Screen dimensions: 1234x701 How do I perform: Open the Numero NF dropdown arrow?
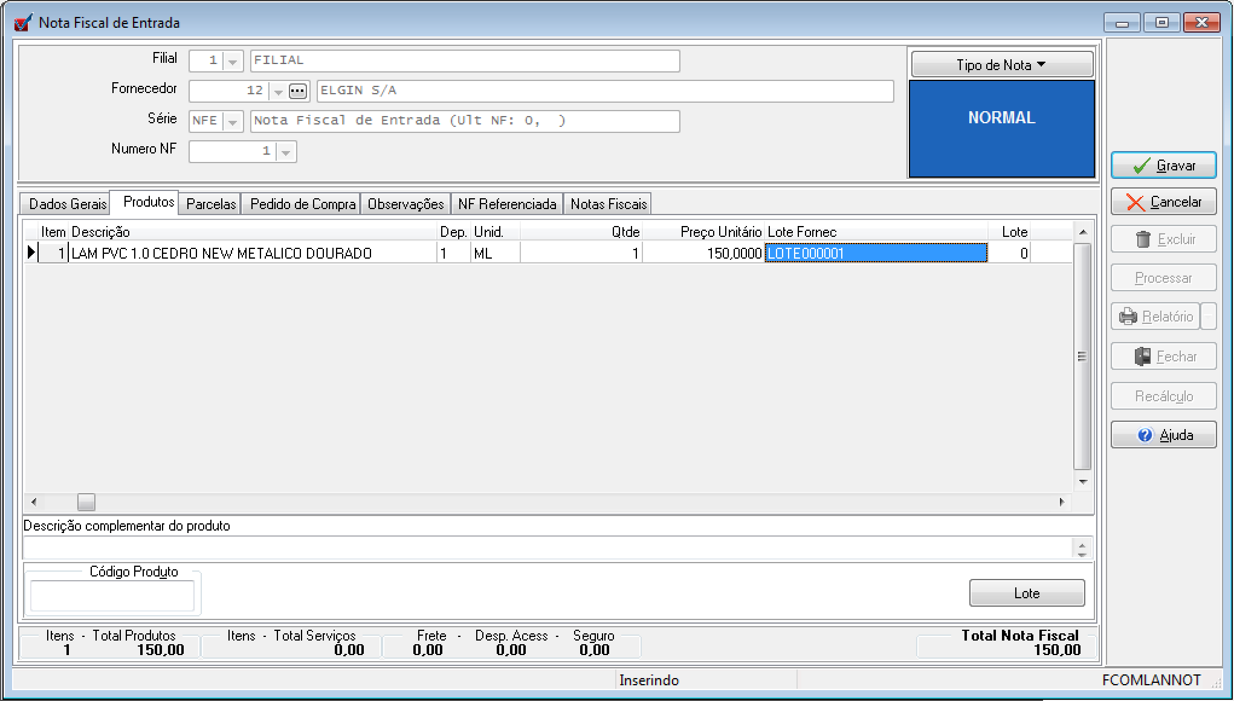286,152
